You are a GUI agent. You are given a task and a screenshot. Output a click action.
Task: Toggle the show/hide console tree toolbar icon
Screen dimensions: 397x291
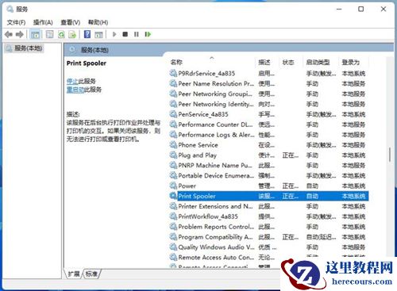[35, 34]
